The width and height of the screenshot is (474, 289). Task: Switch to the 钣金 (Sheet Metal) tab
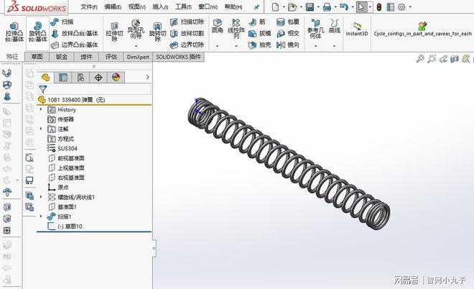[62, 57]
